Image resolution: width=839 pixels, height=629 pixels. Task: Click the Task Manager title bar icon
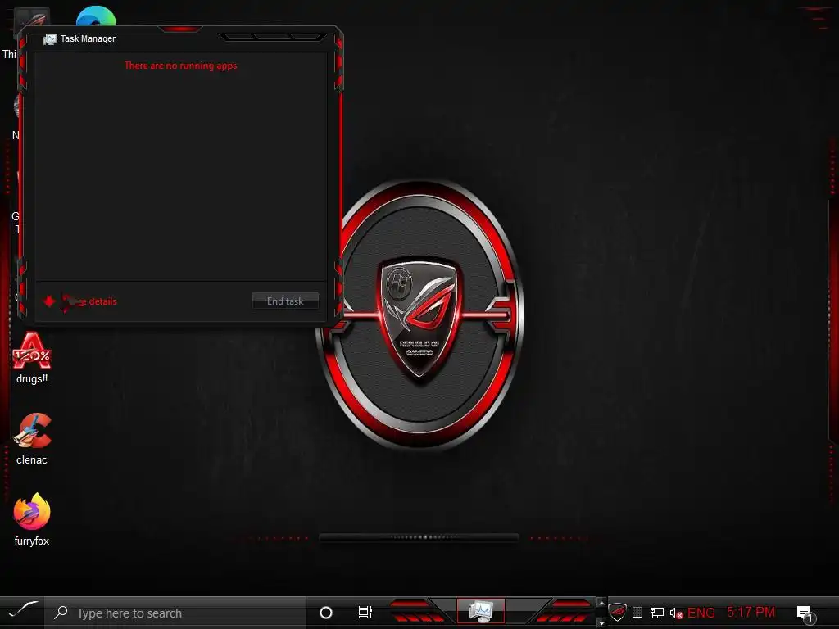(x=50, y=39)
